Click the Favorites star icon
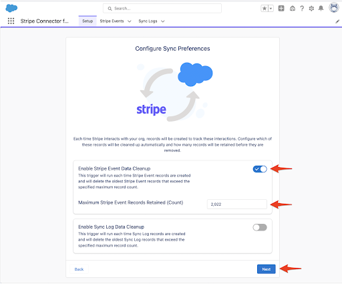 pos(265,9)
